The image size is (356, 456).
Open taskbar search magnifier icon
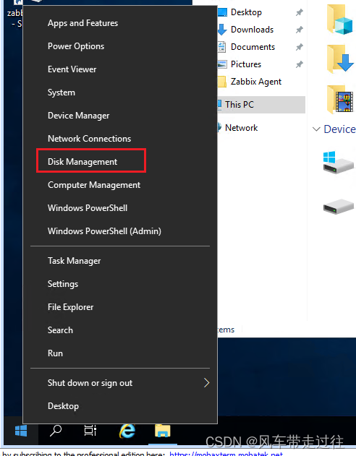coord(56,431)
